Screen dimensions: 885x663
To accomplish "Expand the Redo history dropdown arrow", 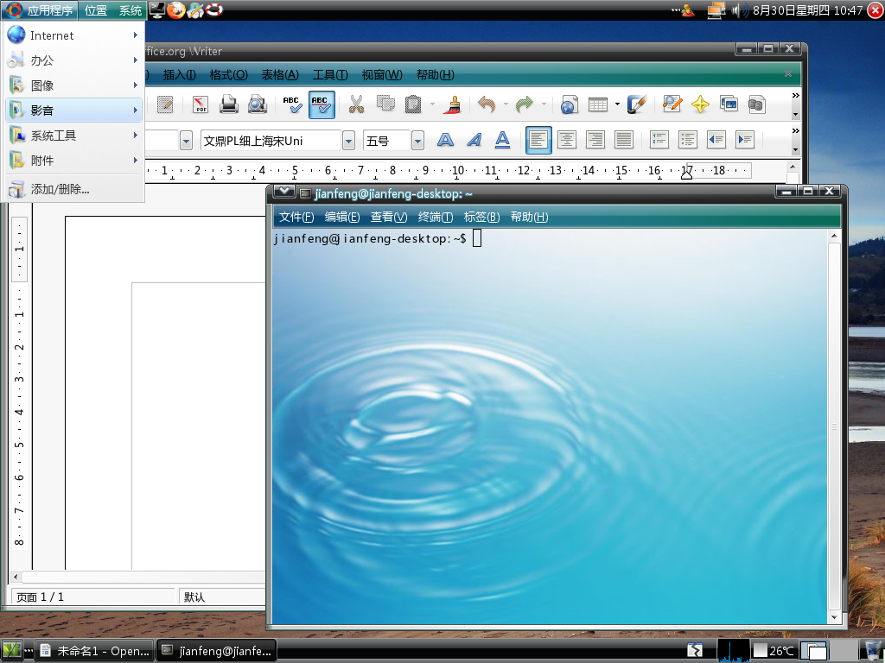I will pos(544,104).
